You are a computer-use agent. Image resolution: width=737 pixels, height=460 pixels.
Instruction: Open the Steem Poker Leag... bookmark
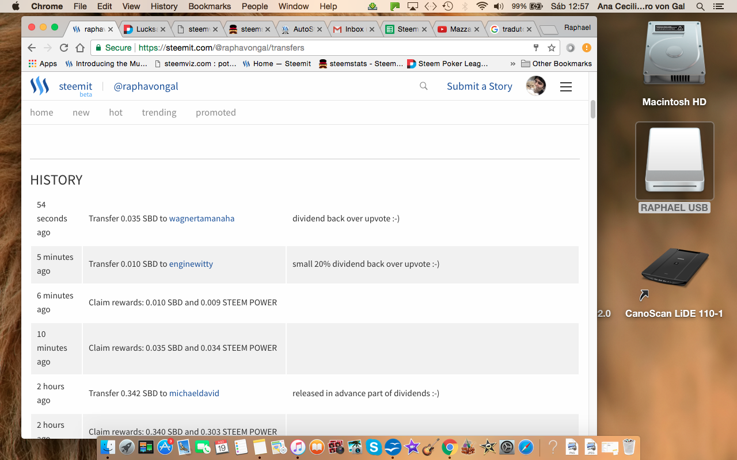coord(448,63)
